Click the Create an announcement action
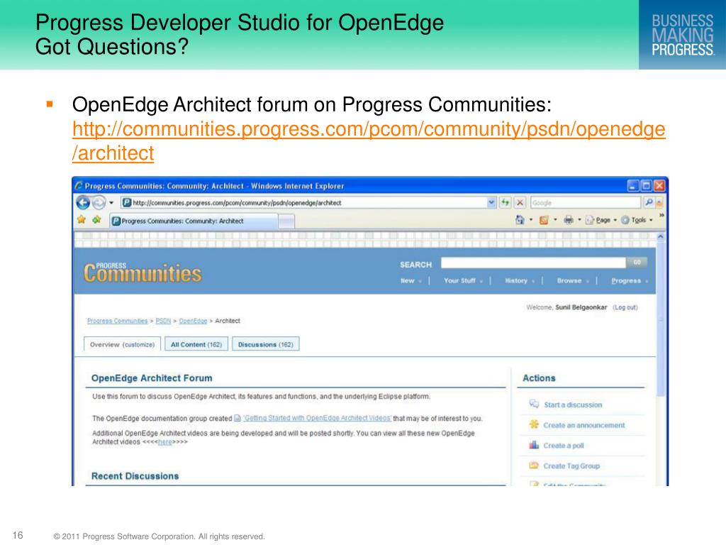726x545 pixels. coord(584,425)
